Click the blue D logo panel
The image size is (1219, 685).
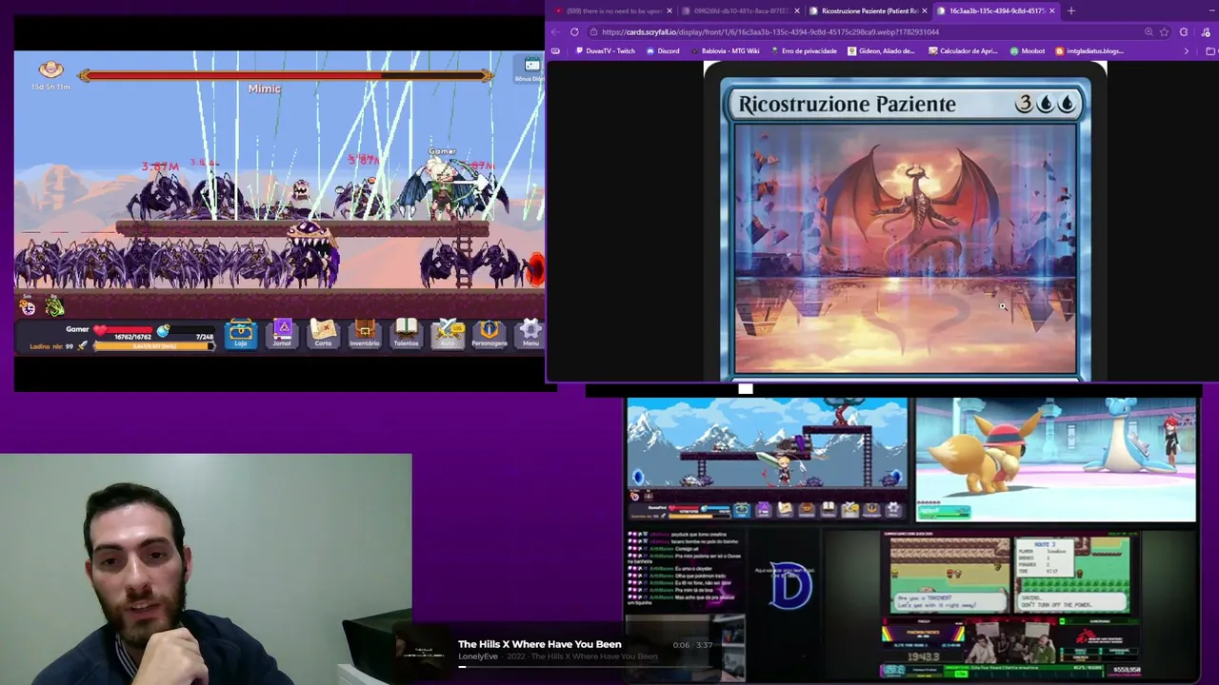[790, 588]
